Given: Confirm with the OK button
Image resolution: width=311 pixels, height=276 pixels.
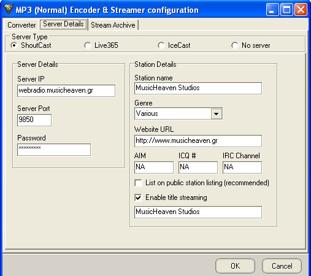Looking at the screenshot, I should tap(235, 266).
